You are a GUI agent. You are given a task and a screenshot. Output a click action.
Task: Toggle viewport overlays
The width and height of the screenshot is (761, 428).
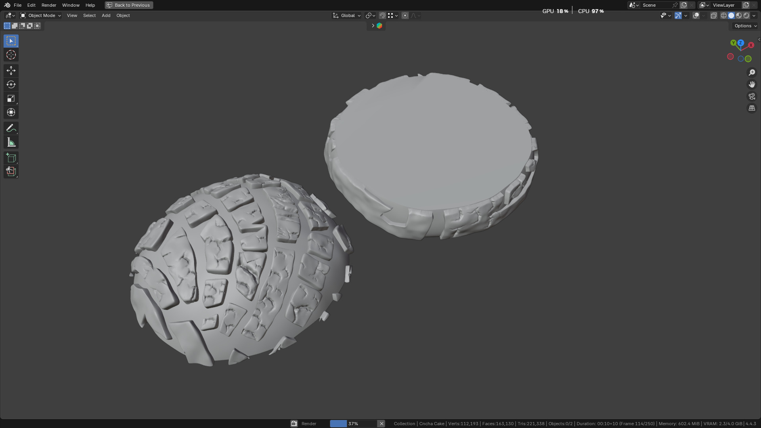pyautogui.click(x=696, y=15)
